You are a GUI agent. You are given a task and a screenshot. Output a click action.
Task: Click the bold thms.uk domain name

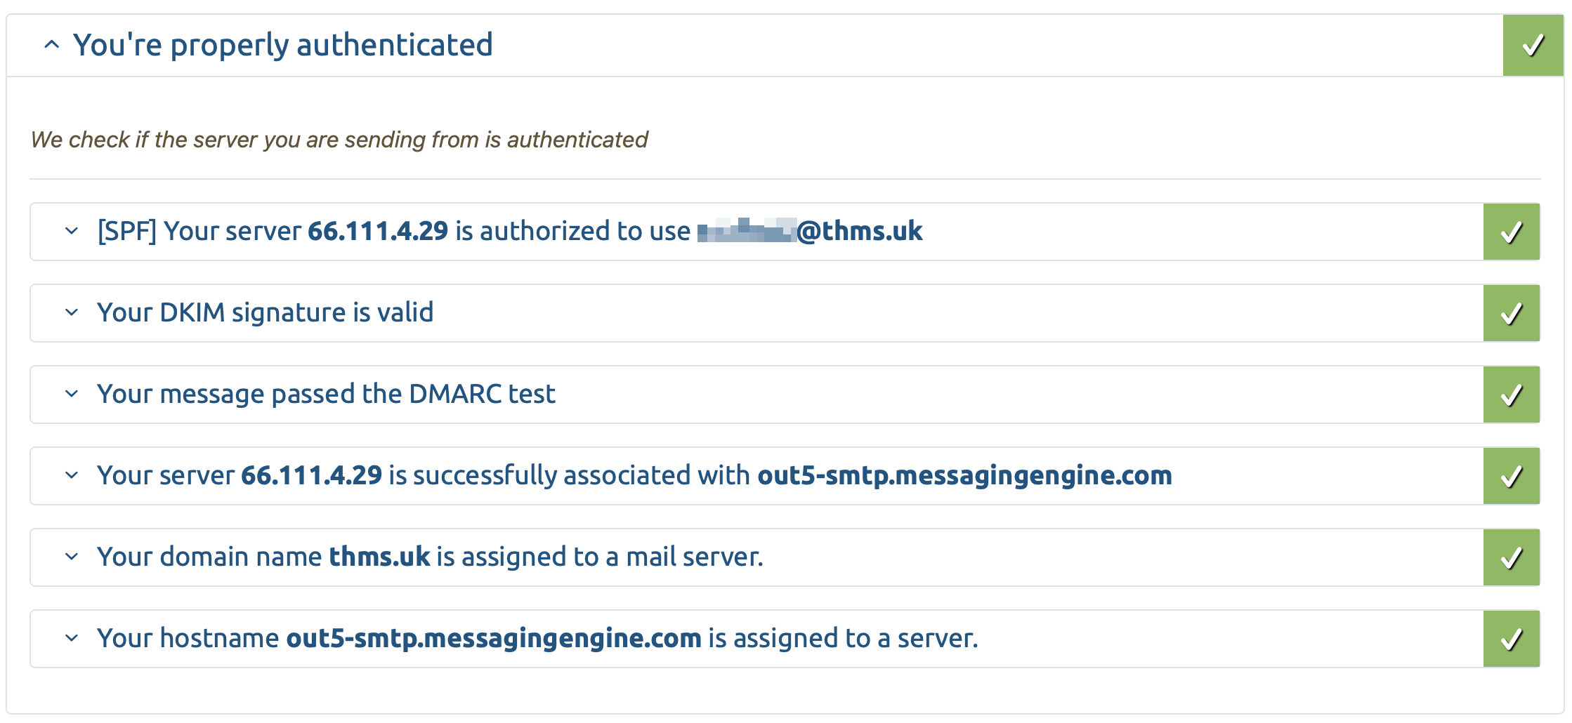[380, 557]
